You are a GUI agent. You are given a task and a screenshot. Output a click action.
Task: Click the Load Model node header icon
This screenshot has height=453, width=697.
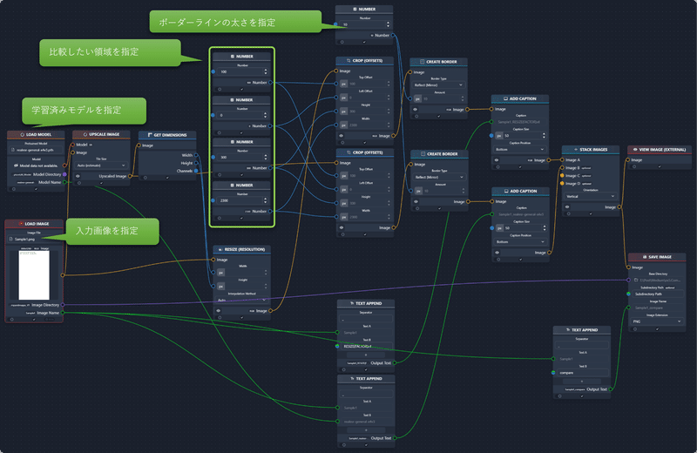[23, 134]
